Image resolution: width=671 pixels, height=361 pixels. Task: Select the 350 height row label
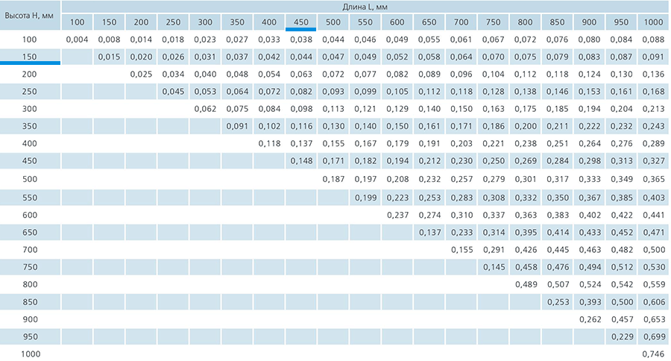click(x=30, y=126)
